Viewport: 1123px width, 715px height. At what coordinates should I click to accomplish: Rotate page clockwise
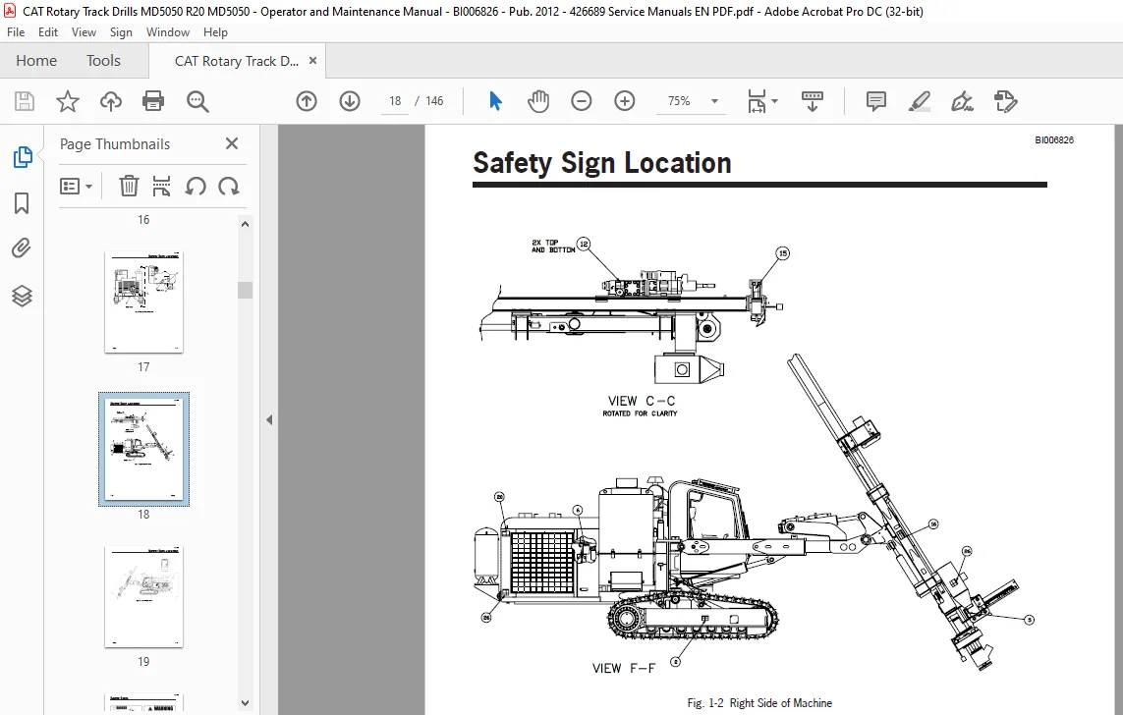point(229,186)
